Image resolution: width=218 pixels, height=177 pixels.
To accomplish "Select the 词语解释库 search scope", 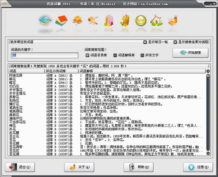I will point(124,55).
